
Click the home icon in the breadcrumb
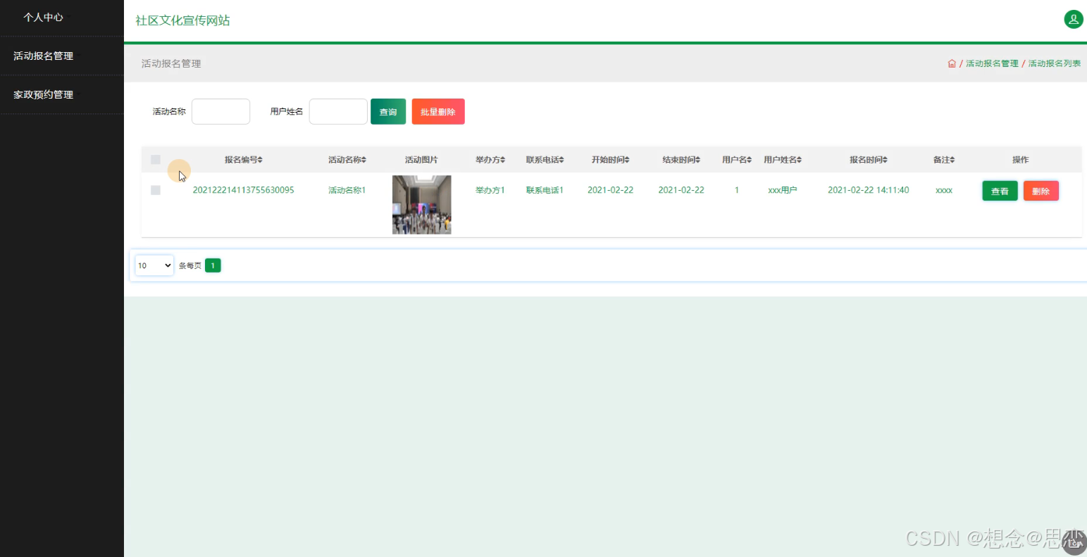point(952,63)
